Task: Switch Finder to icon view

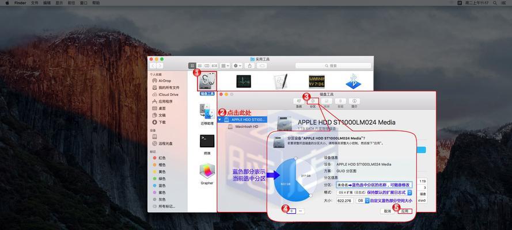Action: coord(192,66)
